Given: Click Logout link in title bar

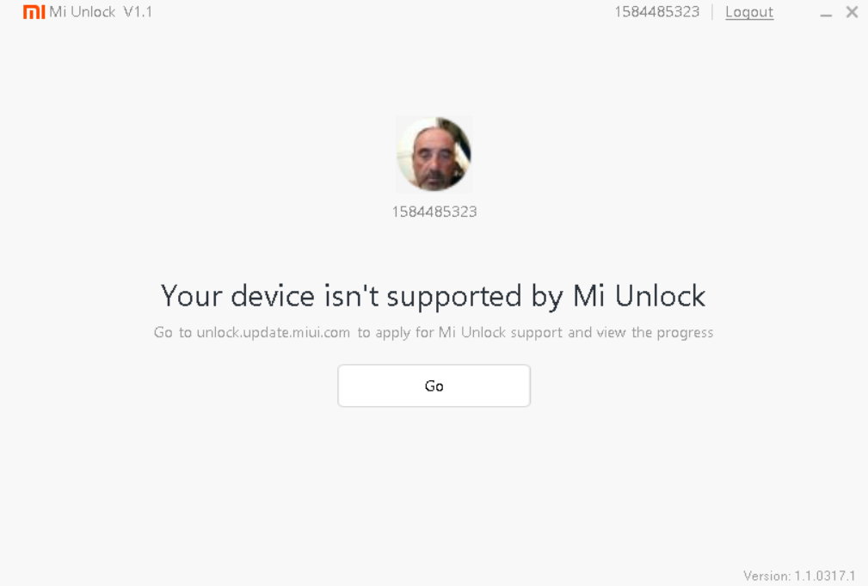Looking at the screenshot, I should (x=749, y=12).
